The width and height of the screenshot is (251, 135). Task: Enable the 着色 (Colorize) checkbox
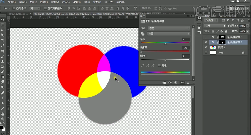click(x=159, y=65)
